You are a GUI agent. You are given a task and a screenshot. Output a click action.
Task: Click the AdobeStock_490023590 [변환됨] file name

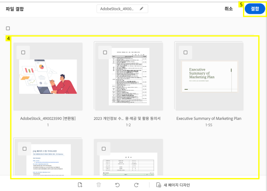tap(48, 119)
